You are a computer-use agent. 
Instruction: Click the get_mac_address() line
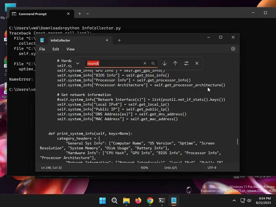pos(118,119)
